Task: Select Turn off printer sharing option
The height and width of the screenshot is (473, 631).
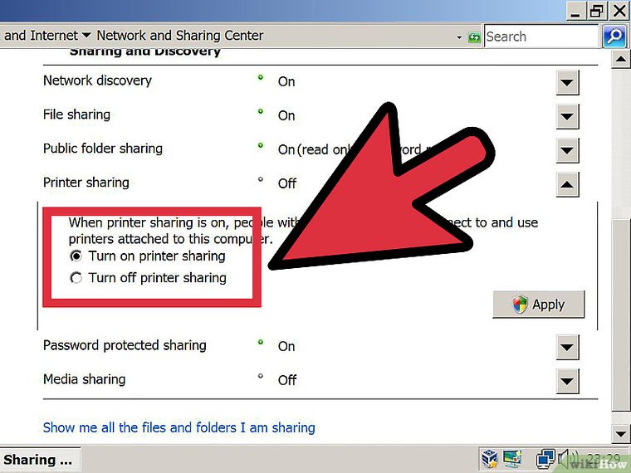Action: pyautogui.click(x=76, y=278)
